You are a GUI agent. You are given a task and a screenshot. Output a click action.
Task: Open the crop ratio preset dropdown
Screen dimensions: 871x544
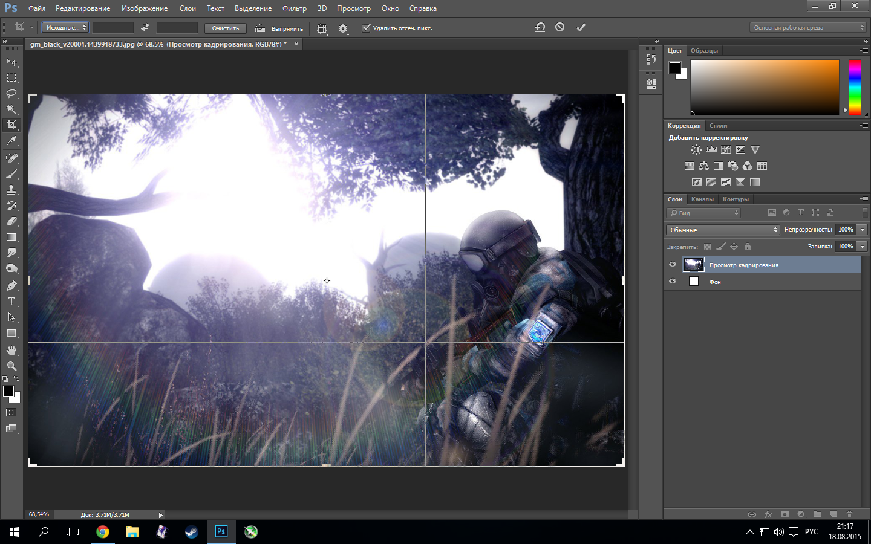65,28
